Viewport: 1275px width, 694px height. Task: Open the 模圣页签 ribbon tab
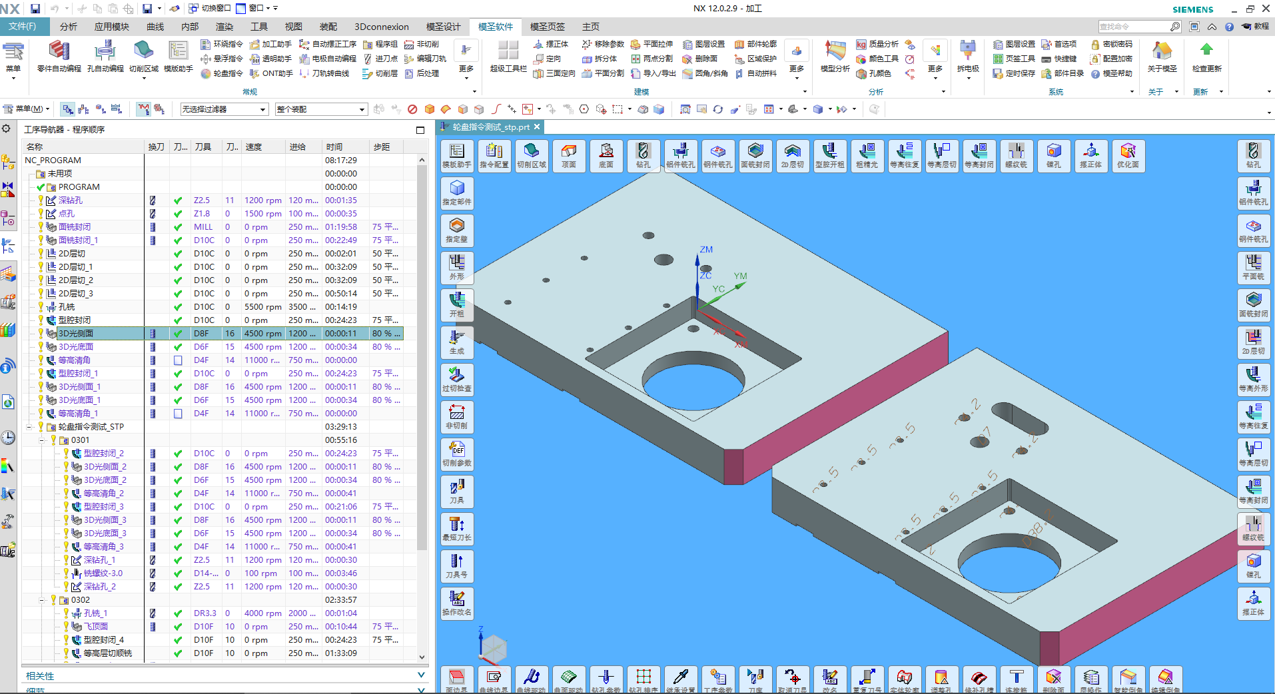pyautogui.click(x=547, y=27)
